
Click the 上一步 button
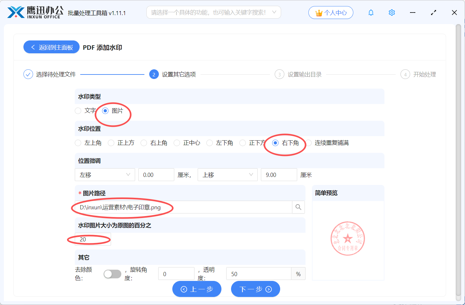[197, 289]
